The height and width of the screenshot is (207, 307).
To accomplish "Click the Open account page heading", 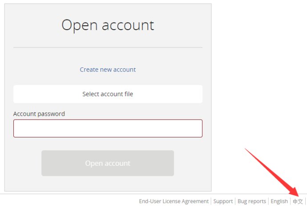I will pyautogui.click(x=108, y=25).
